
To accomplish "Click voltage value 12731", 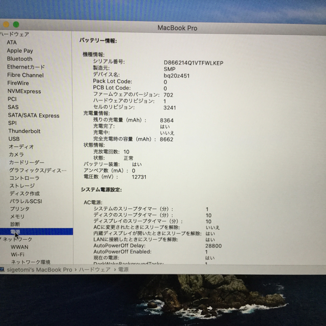I will [139, 177].
